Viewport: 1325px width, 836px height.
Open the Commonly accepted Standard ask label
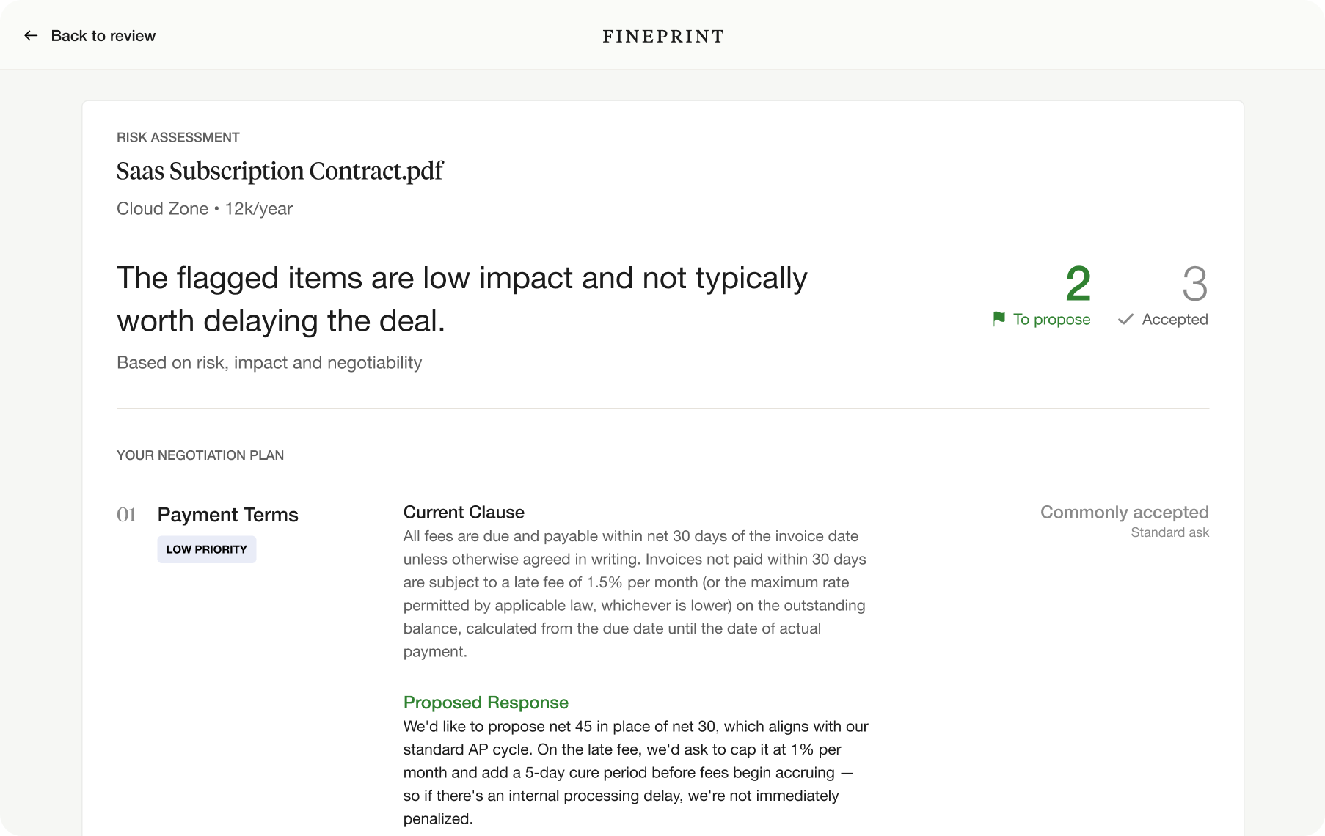1125,521
